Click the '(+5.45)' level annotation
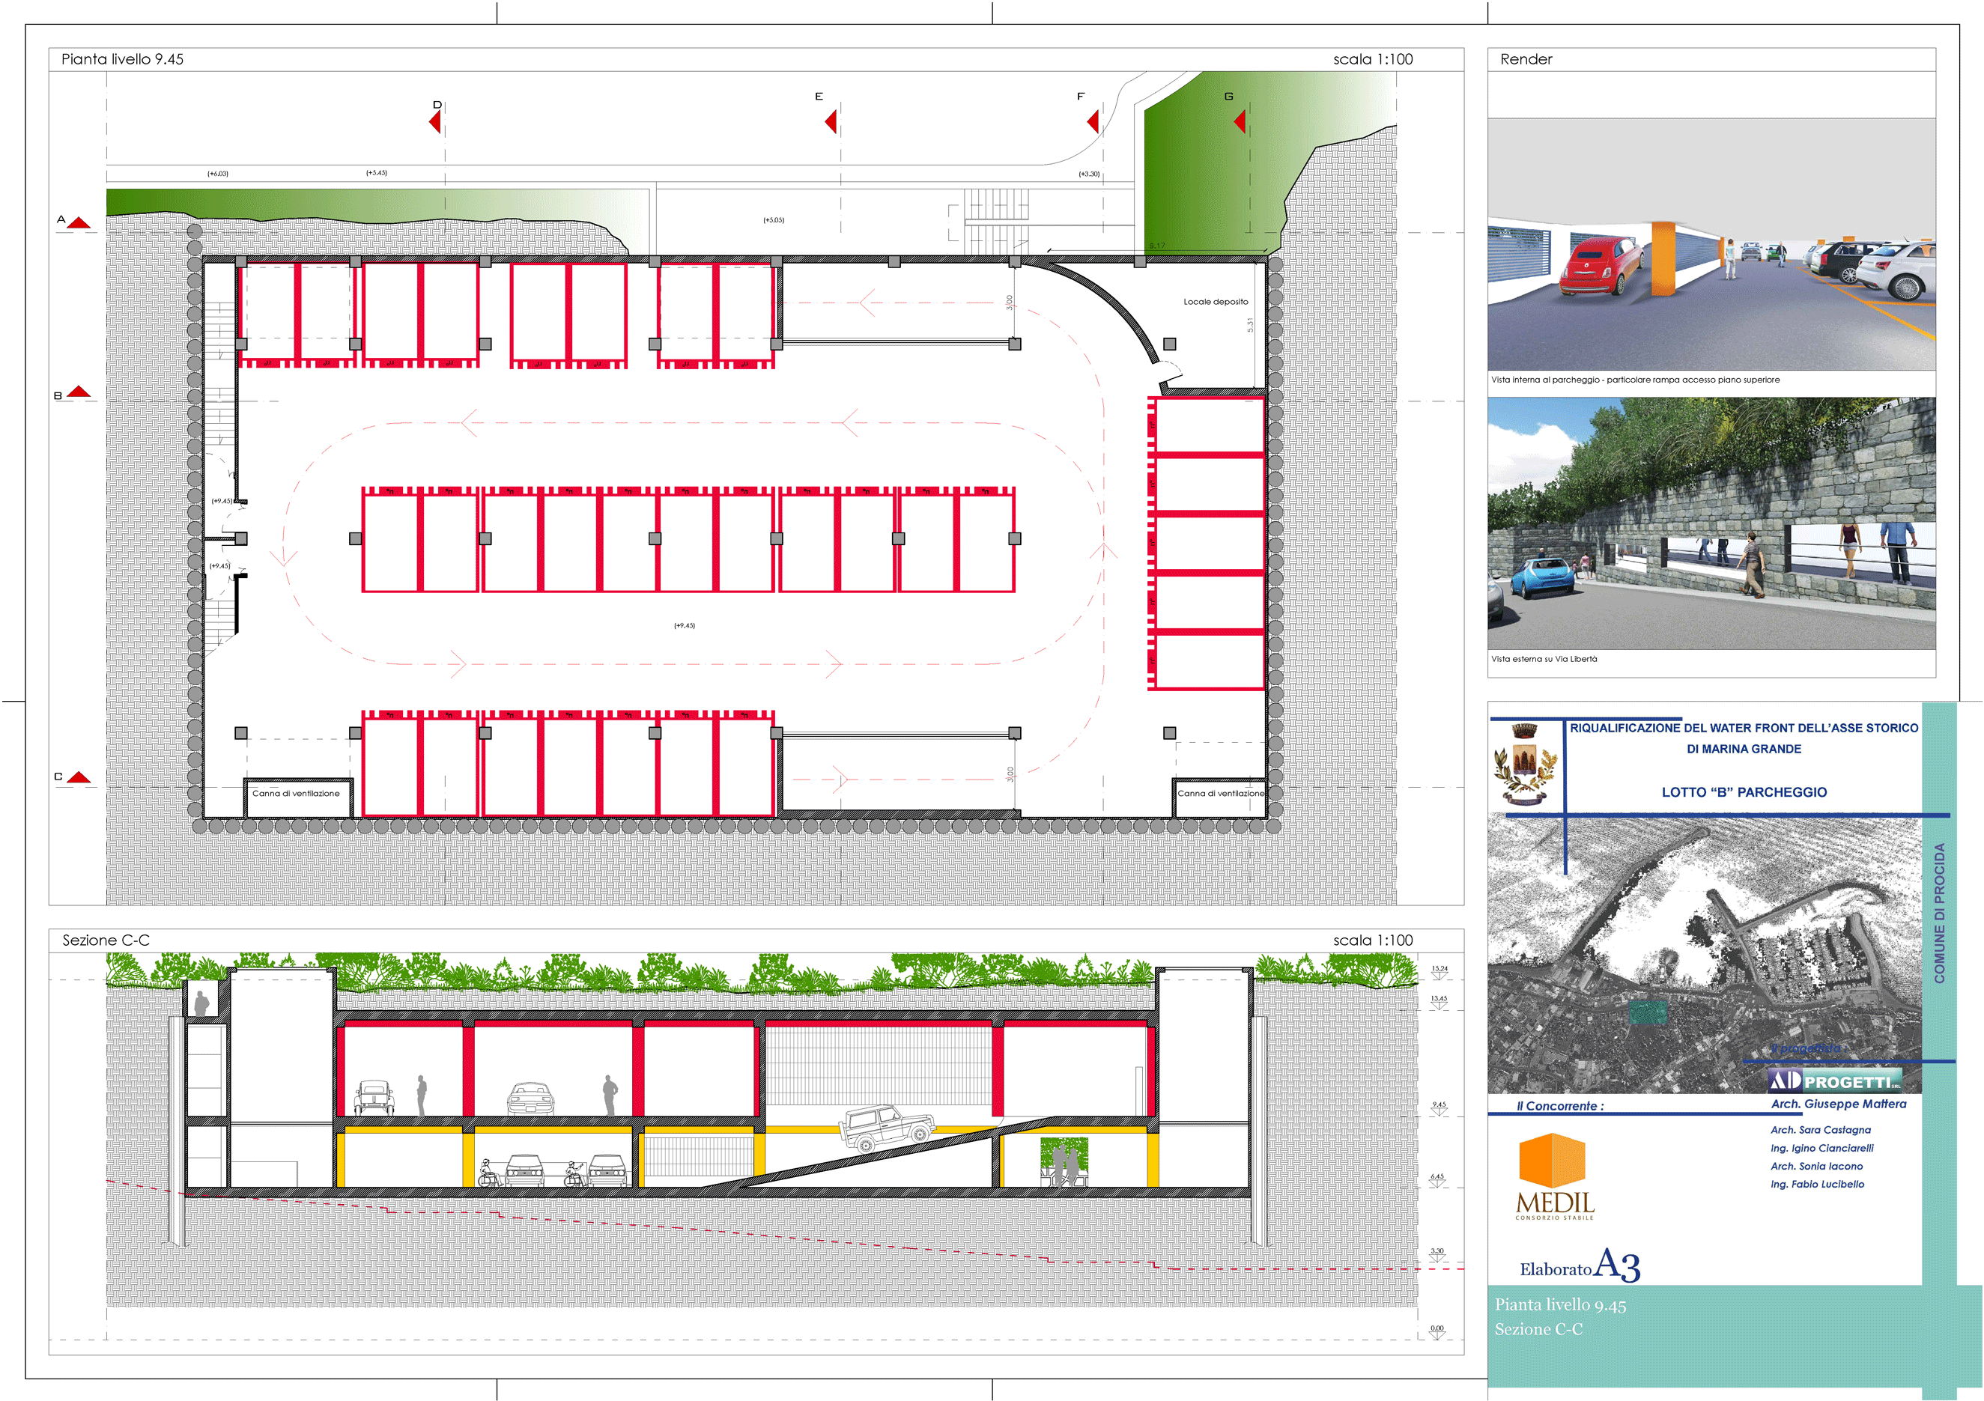The height and width of the screenshot is (1401, 1984). [x=377, y=173]
